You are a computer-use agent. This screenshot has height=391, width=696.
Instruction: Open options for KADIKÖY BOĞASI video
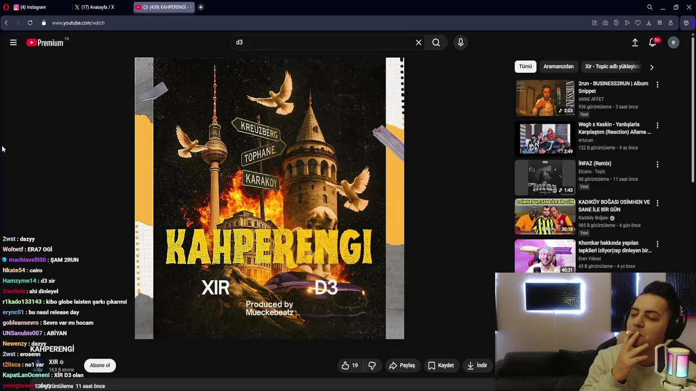point(657,203)
